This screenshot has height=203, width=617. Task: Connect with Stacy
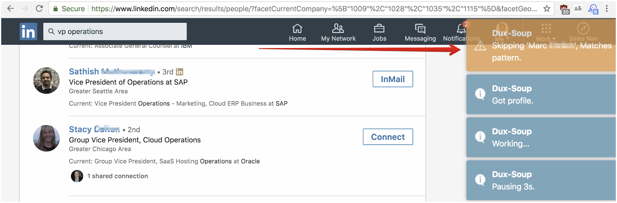[x=388, y=137]
